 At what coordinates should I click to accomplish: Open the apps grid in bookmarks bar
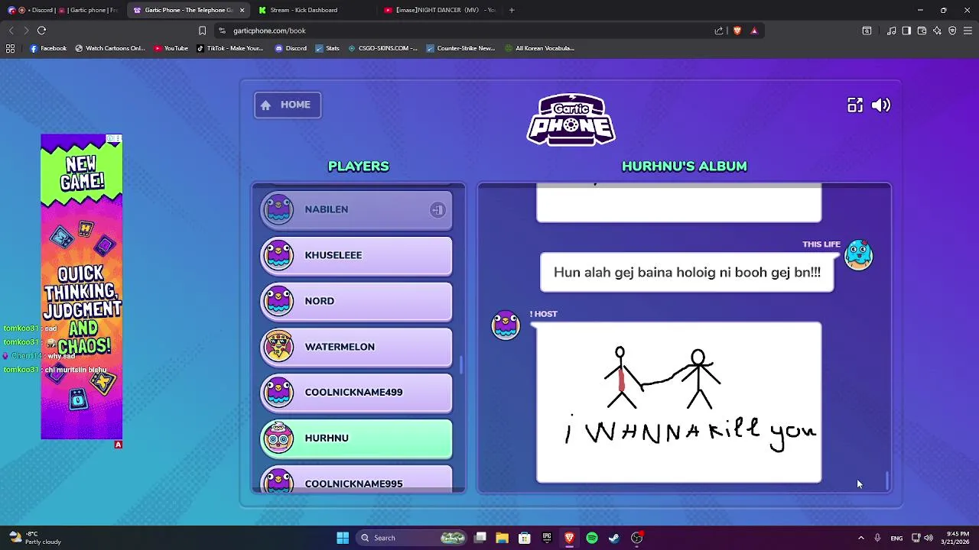[10, 48]
